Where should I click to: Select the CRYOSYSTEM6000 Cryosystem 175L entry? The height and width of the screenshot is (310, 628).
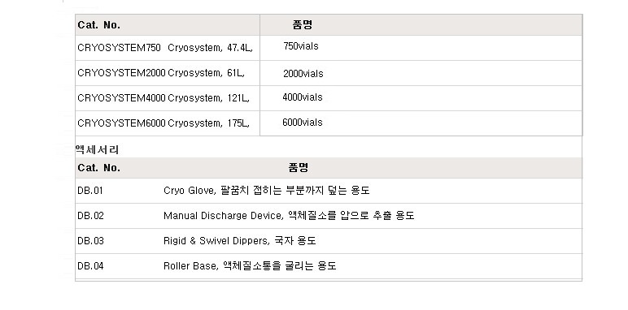[164, 123]
